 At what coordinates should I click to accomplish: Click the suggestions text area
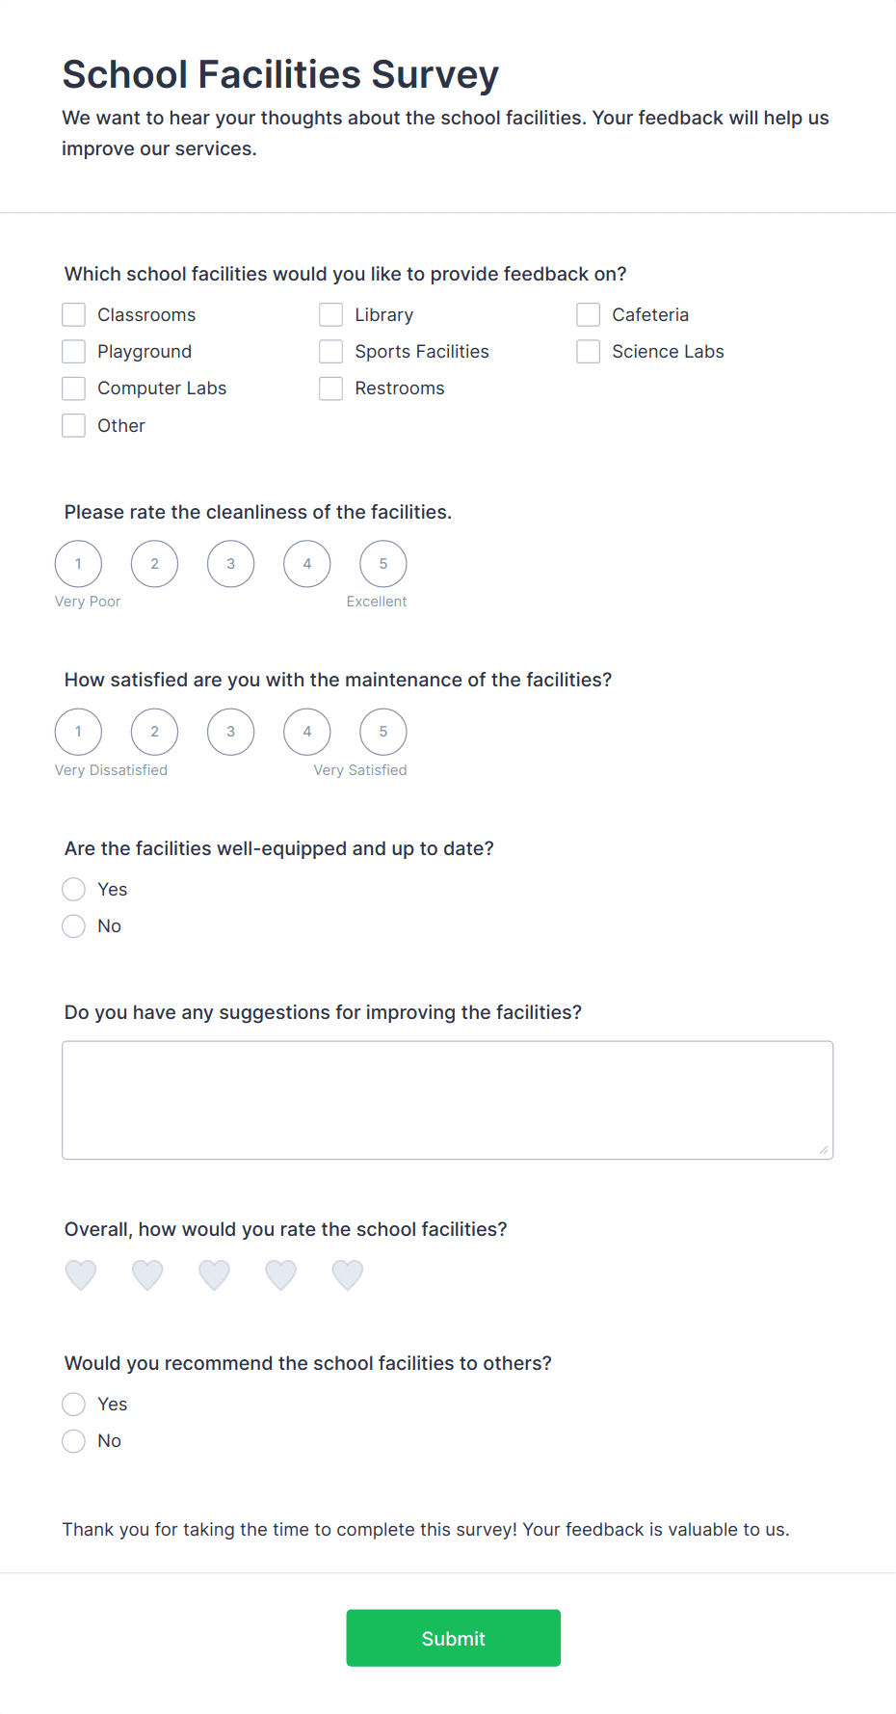point(447,1099)
